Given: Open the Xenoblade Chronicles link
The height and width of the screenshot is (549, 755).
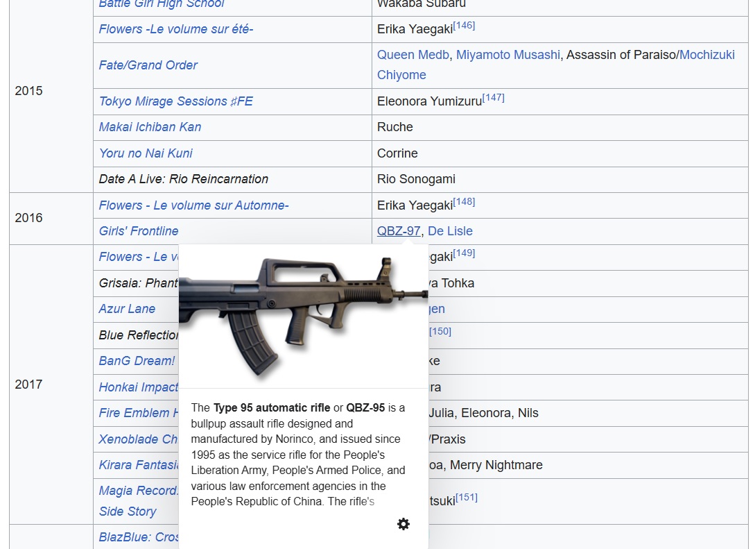Looking at the screenshot, I should [x=139, y=439].
